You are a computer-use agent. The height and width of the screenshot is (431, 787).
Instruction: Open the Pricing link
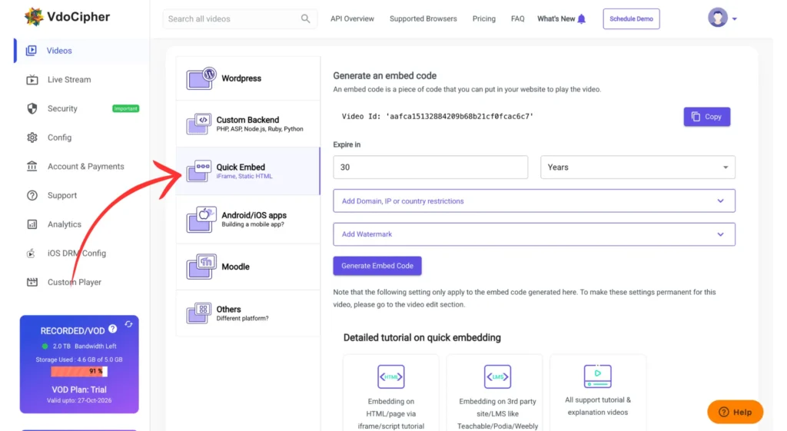tap(484, 18)
